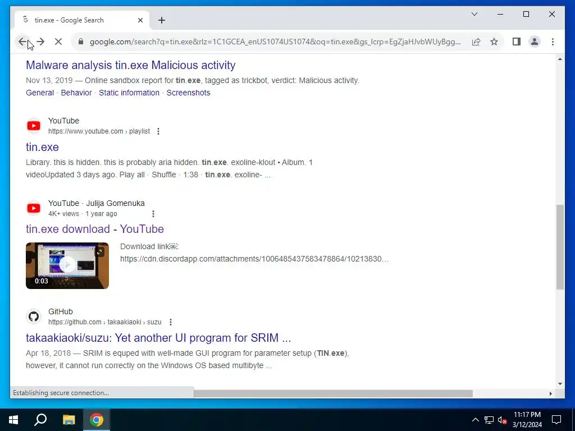
Task: Open the Screenshots sitelink
Action: pyautogui.click(x=189, y=93)
